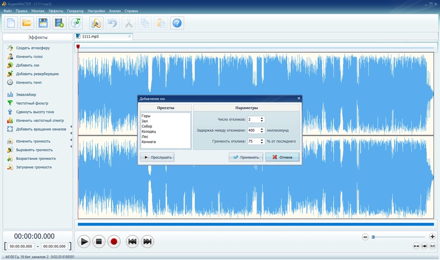The height and width of the screenshot is (260, 440).
Task: Click the zoom in plus icon
Action: [x=433, y=237]
